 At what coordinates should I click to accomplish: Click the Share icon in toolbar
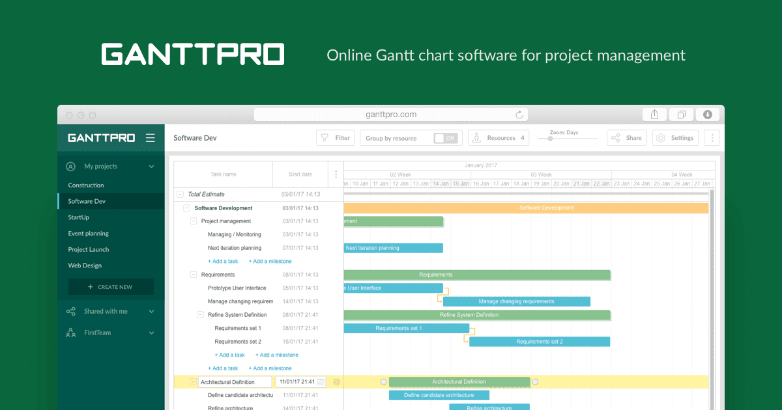coord(615,138)
